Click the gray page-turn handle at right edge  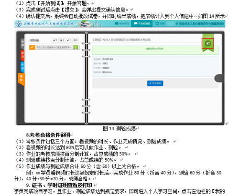pos(219,78)
